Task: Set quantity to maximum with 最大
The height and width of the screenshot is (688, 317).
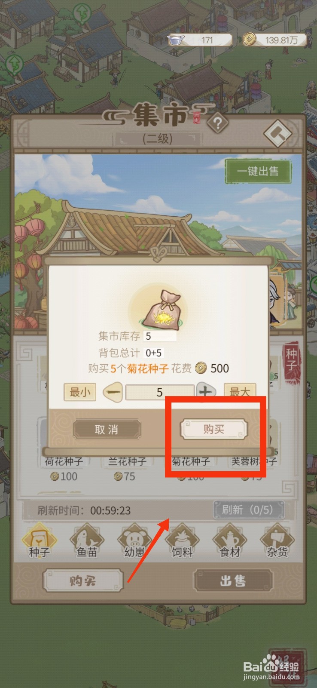Action: 240,392
